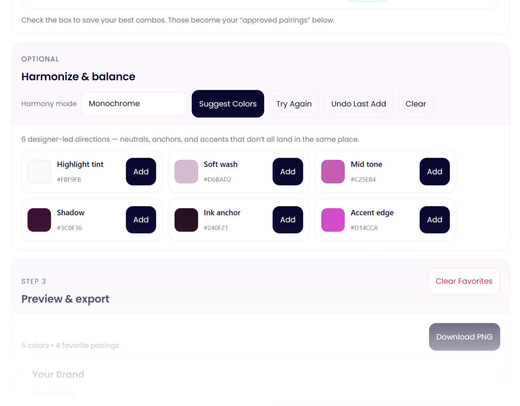Screen dimensions: 520x406
Task: Add the Soft wash color
Action: pos(288,172)
